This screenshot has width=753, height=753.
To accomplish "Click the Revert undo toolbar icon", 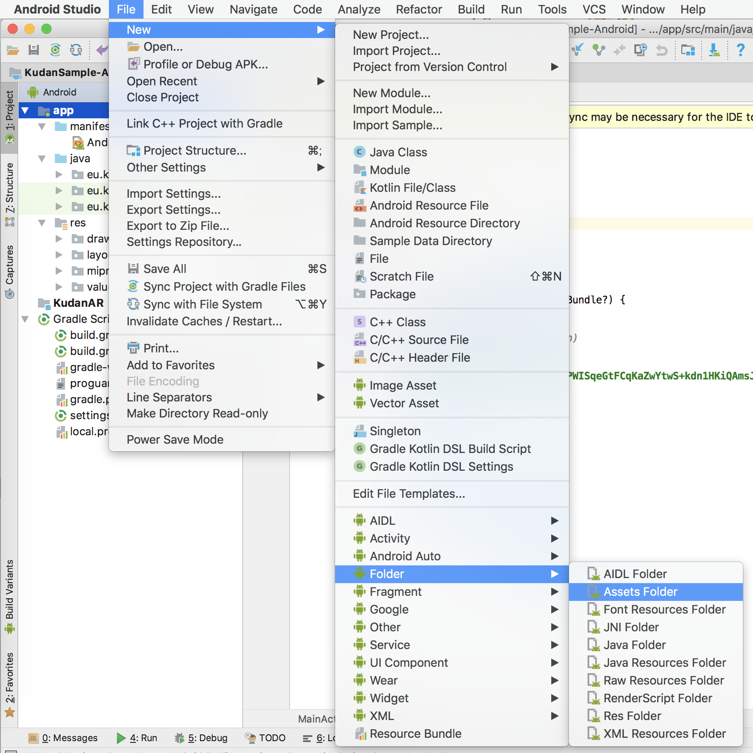I will tap(661, 50).
